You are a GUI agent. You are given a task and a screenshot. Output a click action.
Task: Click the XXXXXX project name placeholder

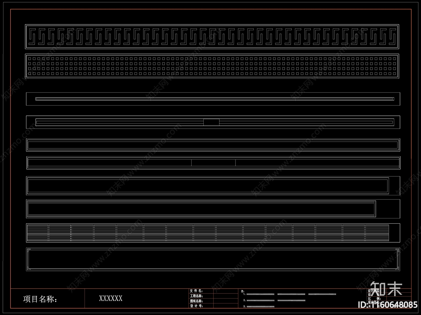(111, 298)
